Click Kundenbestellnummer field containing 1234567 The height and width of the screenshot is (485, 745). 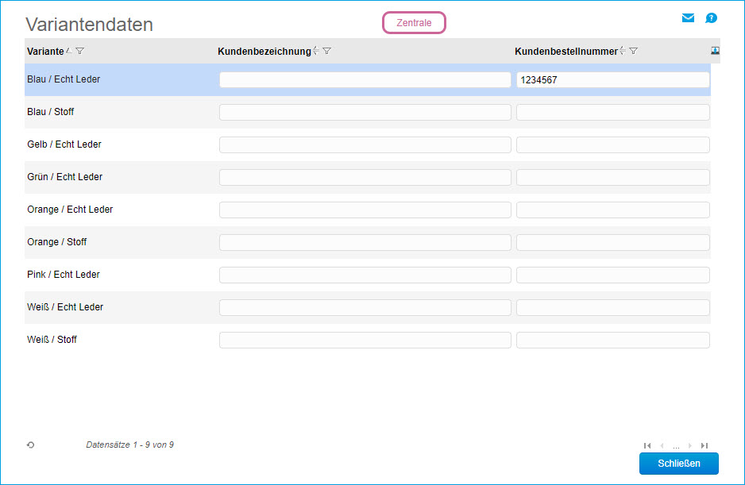pos(612,80)
